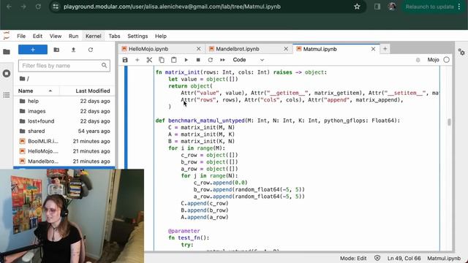The width and height of the screenshot is (468, 263).
Task: Open the table of contents panel
Action: click(x=7, y=95)
